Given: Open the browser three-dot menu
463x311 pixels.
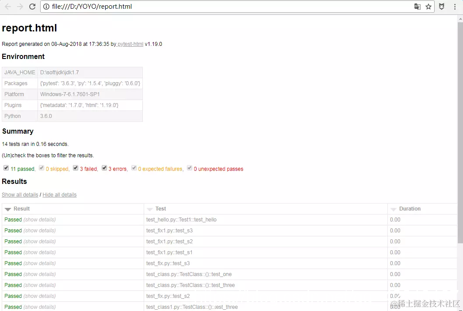Looking at the screenshot, I should [455, 7].
